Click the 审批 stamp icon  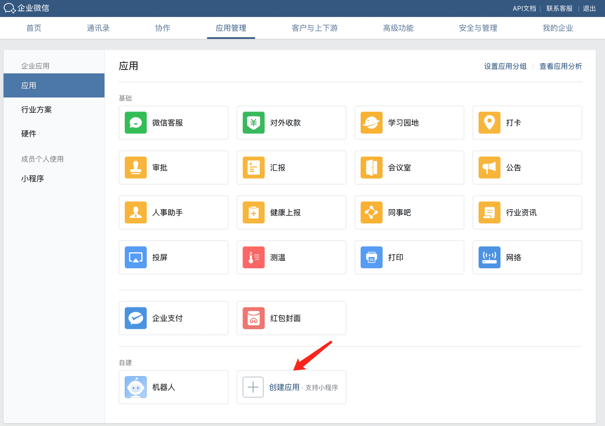click(136, 168)
